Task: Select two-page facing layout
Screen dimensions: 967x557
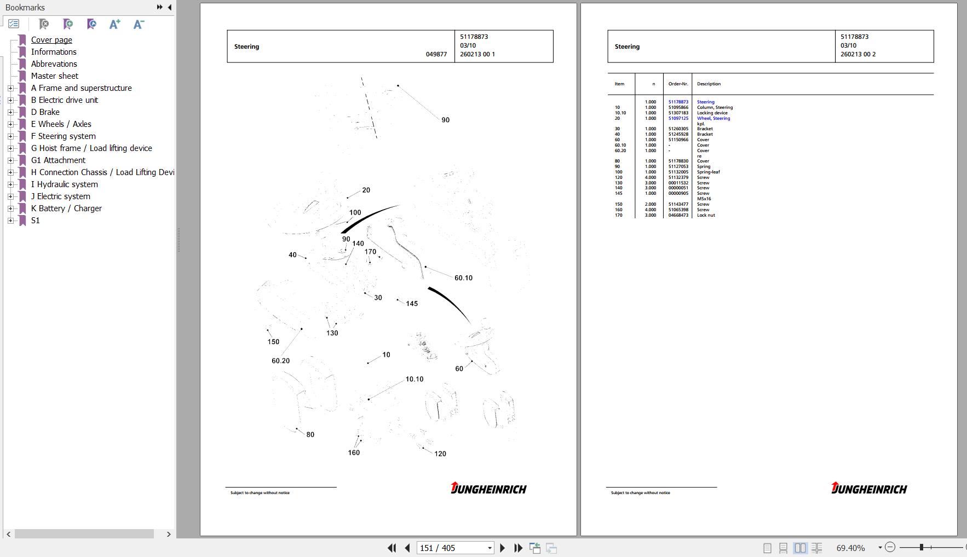Action: (800, 548)
